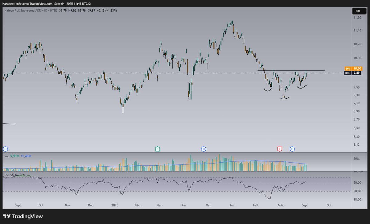Click the green earnings E marker before Mars
Image resolution: width=370 pixels, height=224 pixels.
point(157,149)
